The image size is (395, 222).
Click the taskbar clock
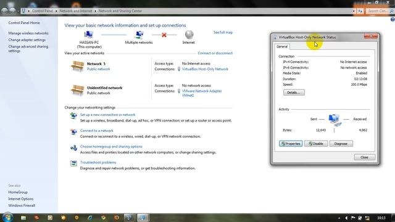pyautogui.click(x=381, y=218)
